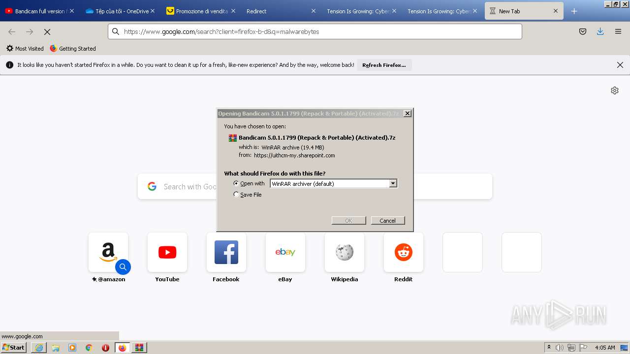Open the Downloads arrow icon
The height and width of the screenshot is (354, 630).
pyautogui.click(x=600, y=31)
